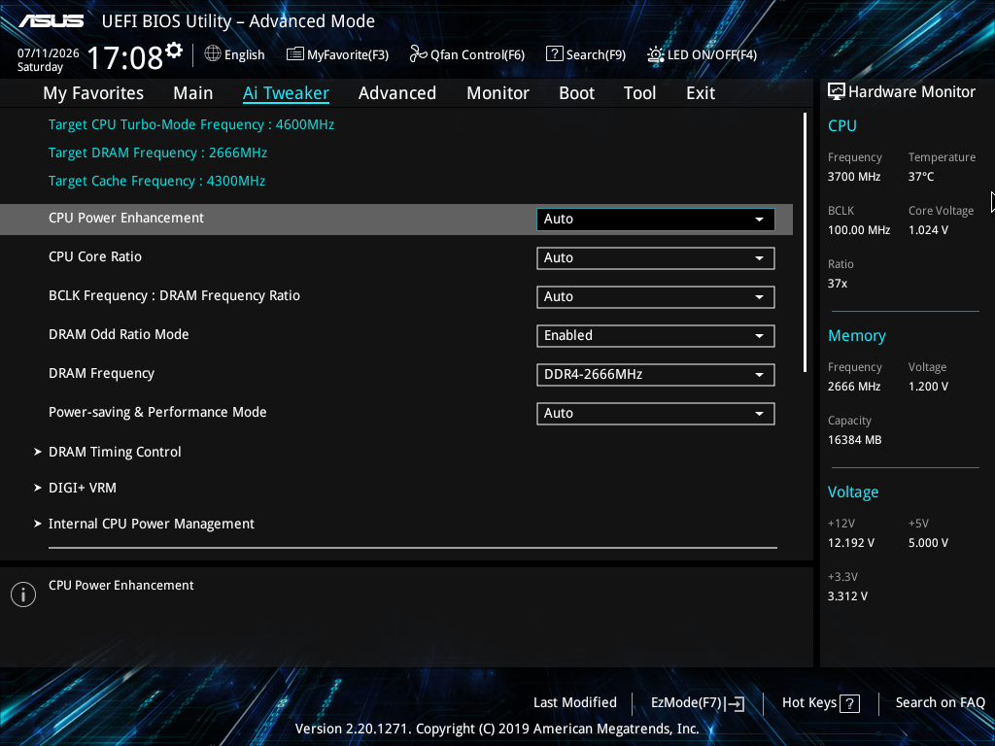Click the info icon in help panel
The image size is (995, 746).
point(23,594)
